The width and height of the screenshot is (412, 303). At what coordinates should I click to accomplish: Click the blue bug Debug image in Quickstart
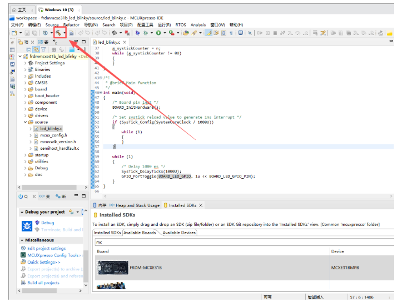pos(27,226)
